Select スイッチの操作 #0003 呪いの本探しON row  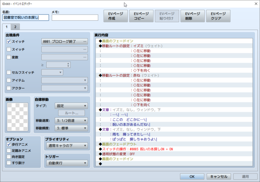click(x=174, y=149)
